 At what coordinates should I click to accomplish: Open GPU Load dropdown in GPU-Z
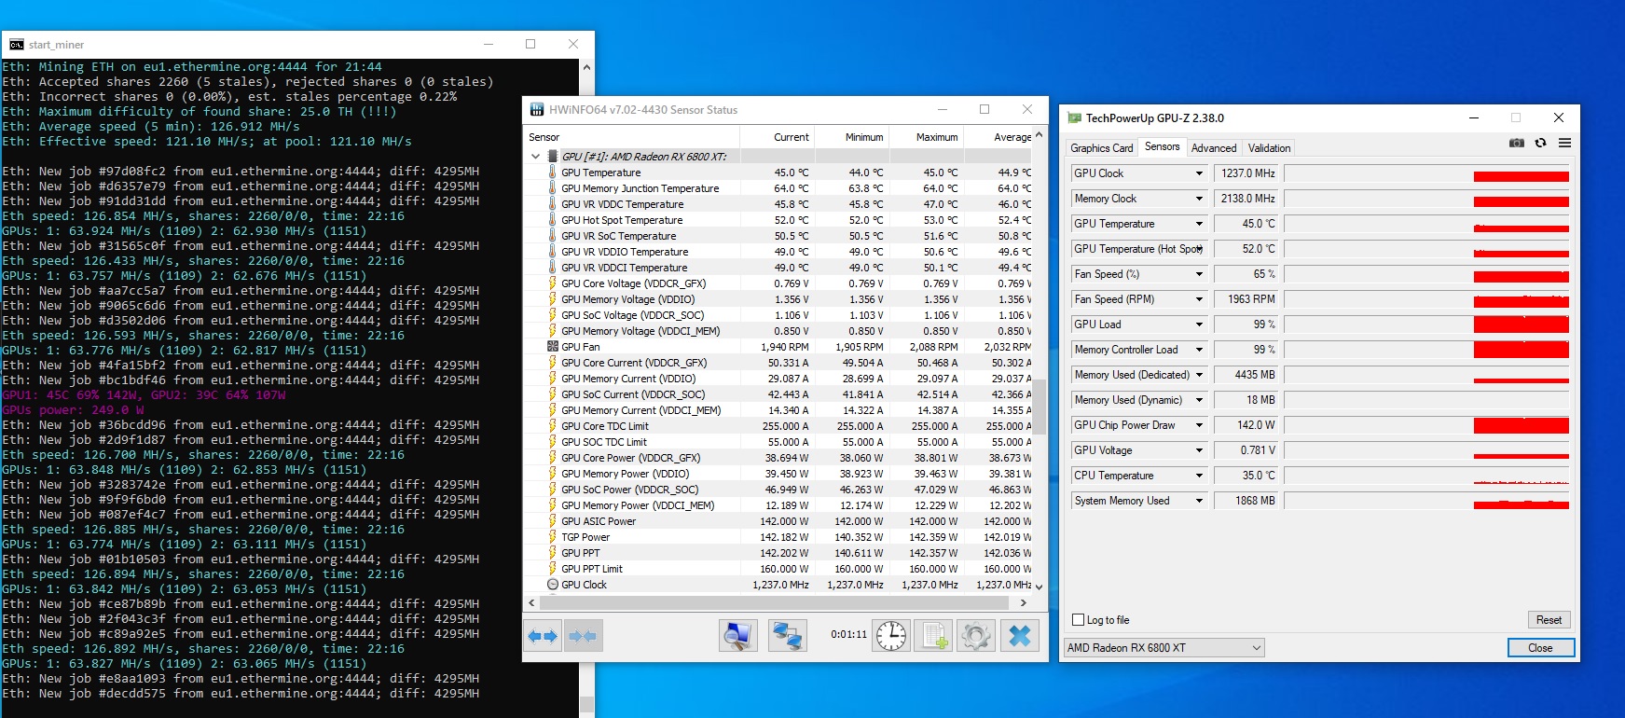pos(1199,324)
